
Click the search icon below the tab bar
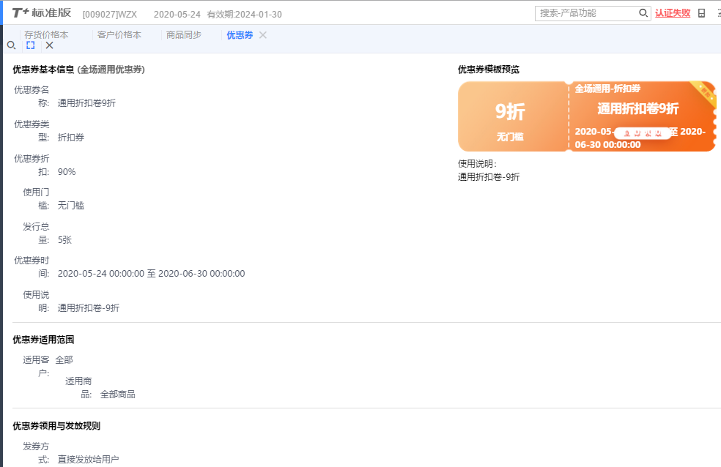[11, 45]
